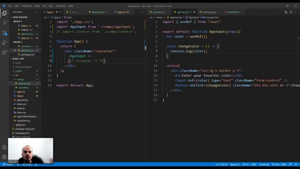Collapse the Open Editors section

click(x=20, y=17)
